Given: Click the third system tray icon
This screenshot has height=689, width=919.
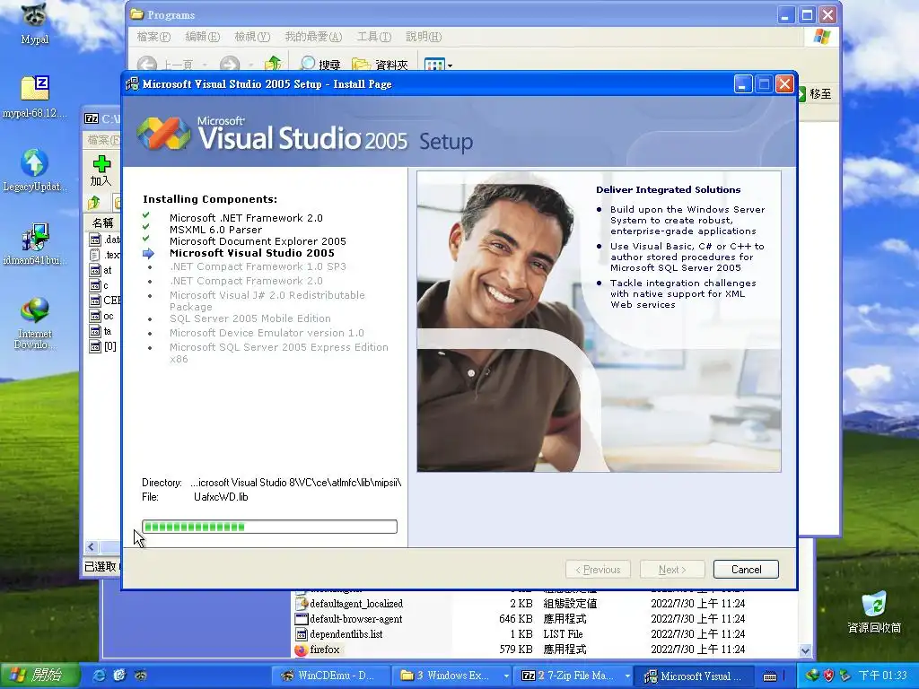Looking at the screenshot, I should tap(845, 676).
